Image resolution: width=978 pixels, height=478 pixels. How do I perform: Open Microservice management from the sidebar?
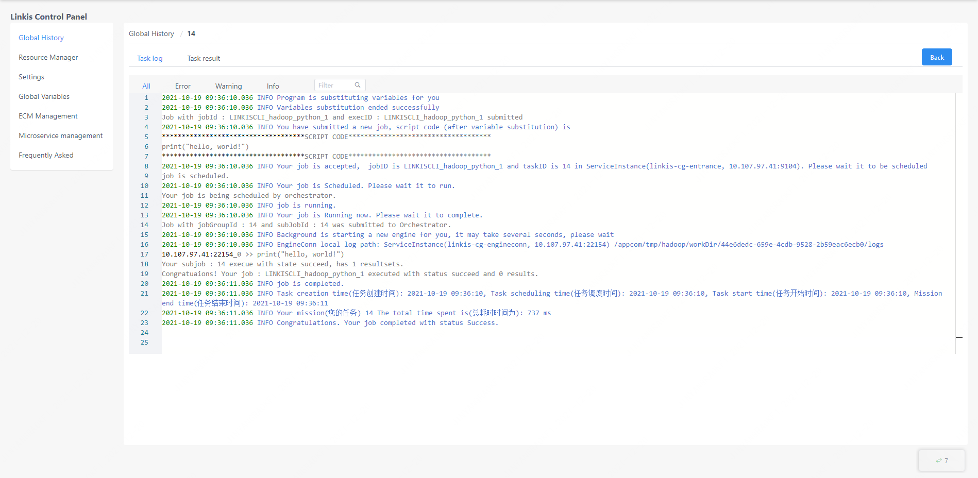coord(61,135)
